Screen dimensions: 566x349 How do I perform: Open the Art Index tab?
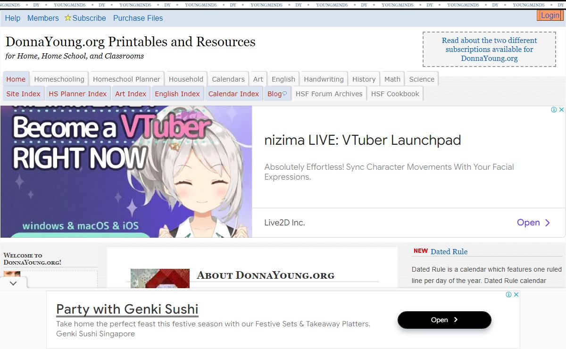pyautogui.click(x=131, y=94)
